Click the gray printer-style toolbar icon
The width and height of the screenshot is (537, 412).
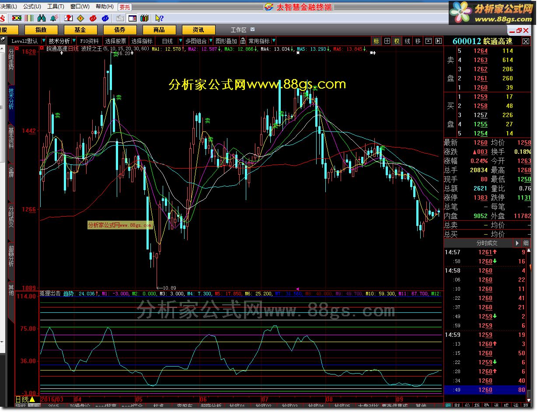click(120, 18)
